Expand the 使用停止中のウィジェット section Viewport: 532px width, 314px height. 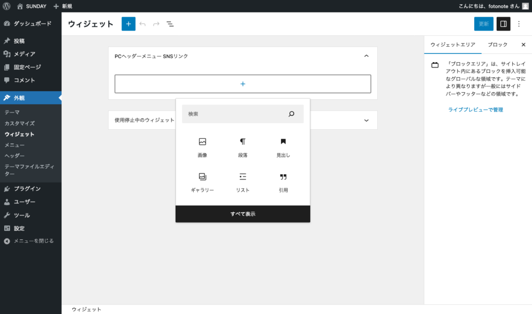[366, 120]
